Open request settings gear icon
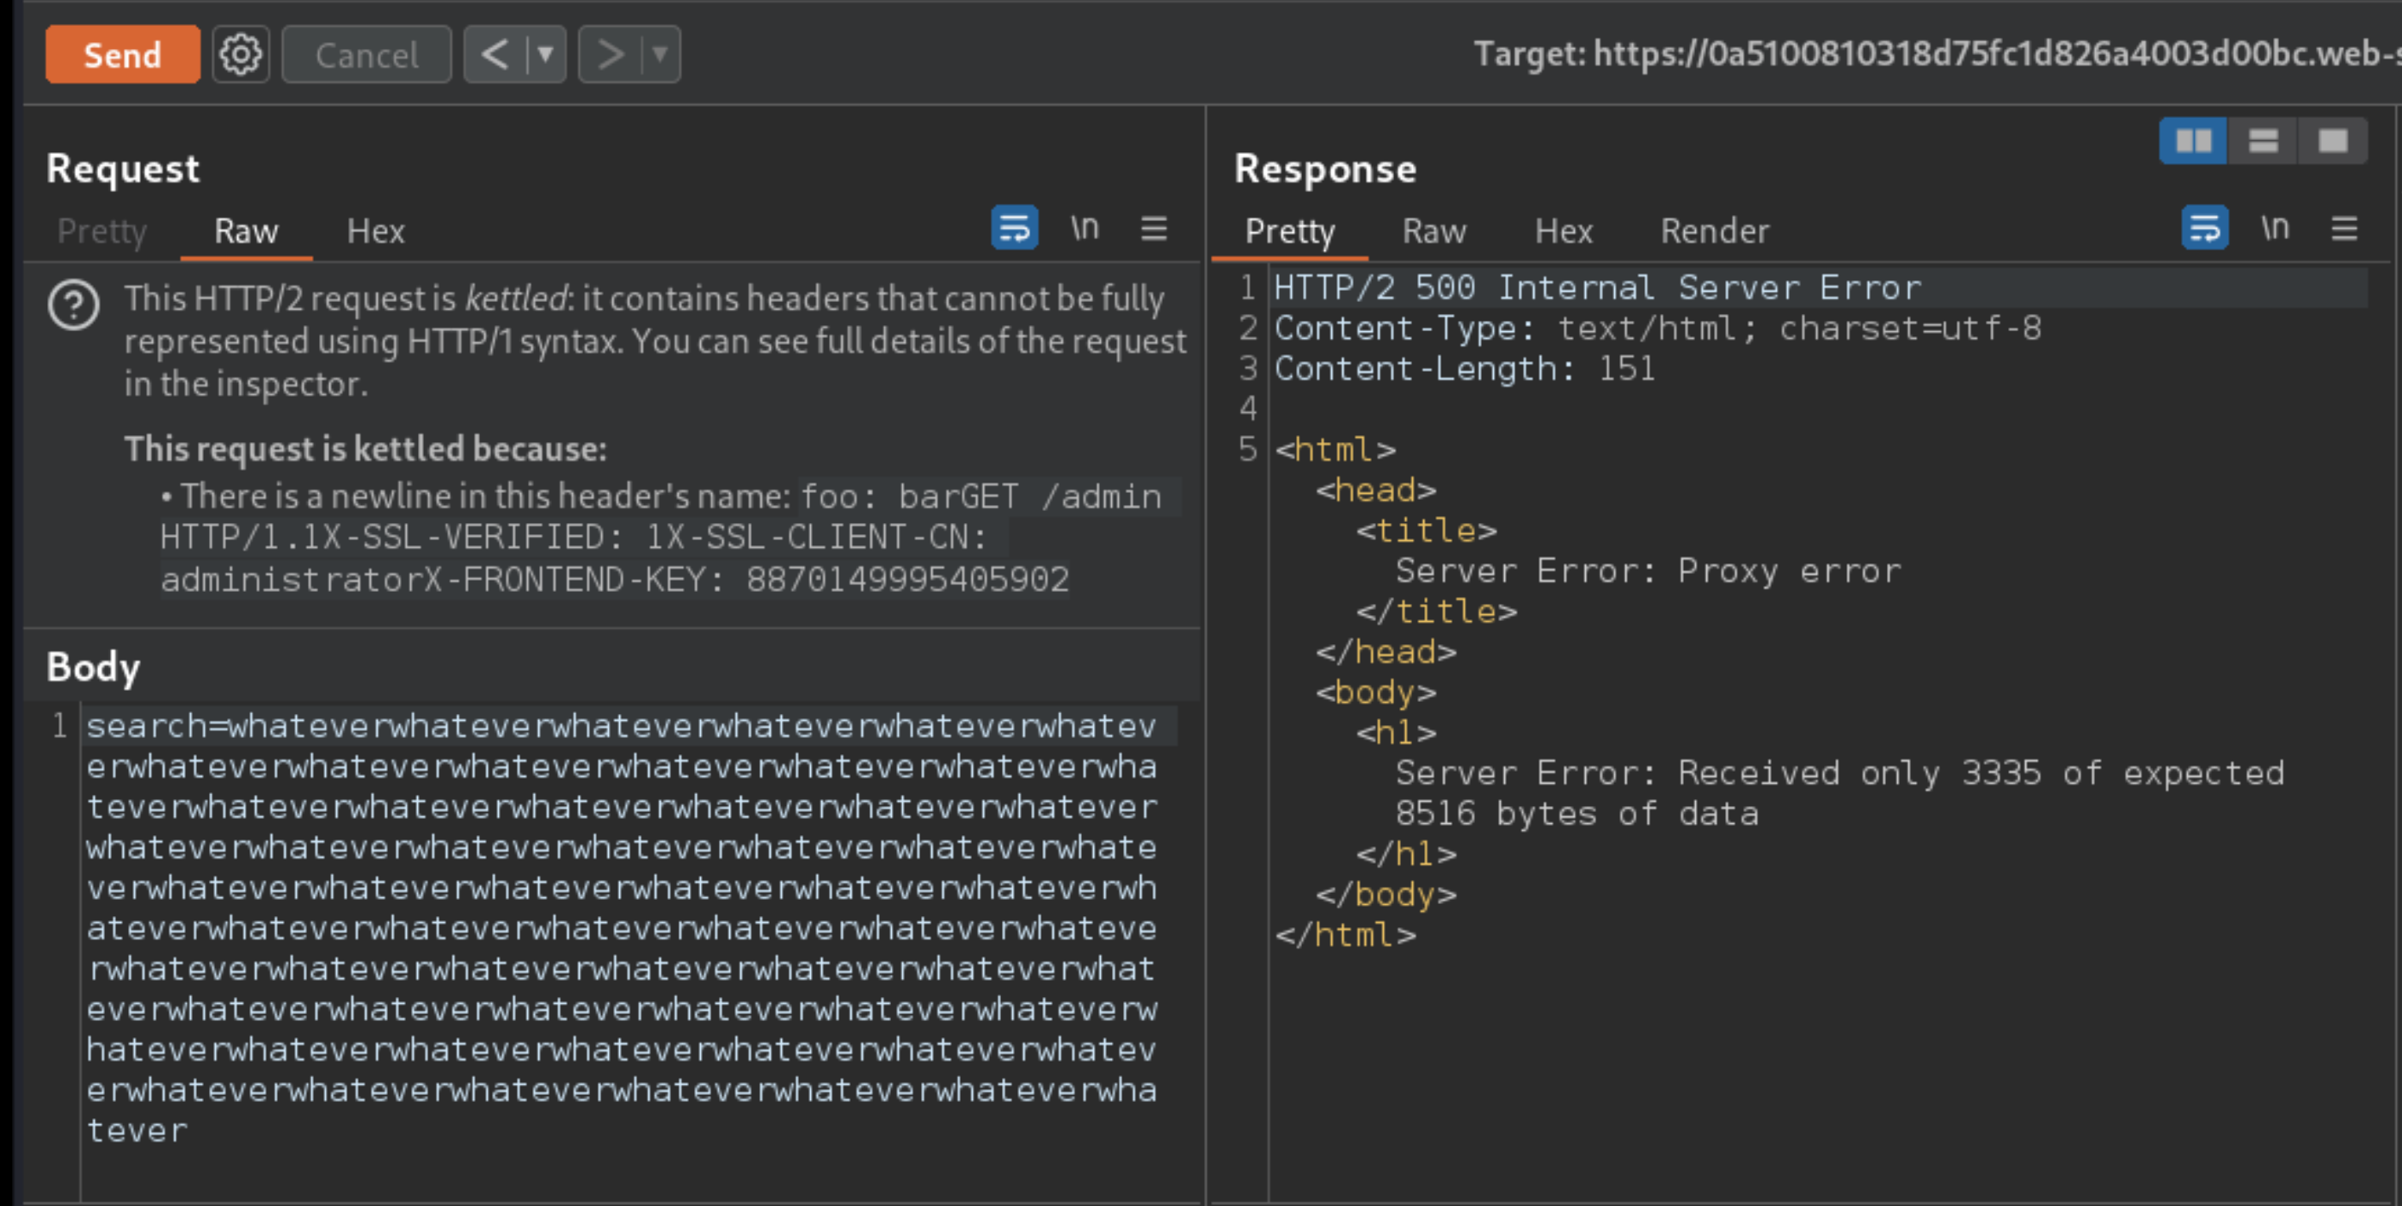This screenshot has height=1206, width=2402. (241, 55)
